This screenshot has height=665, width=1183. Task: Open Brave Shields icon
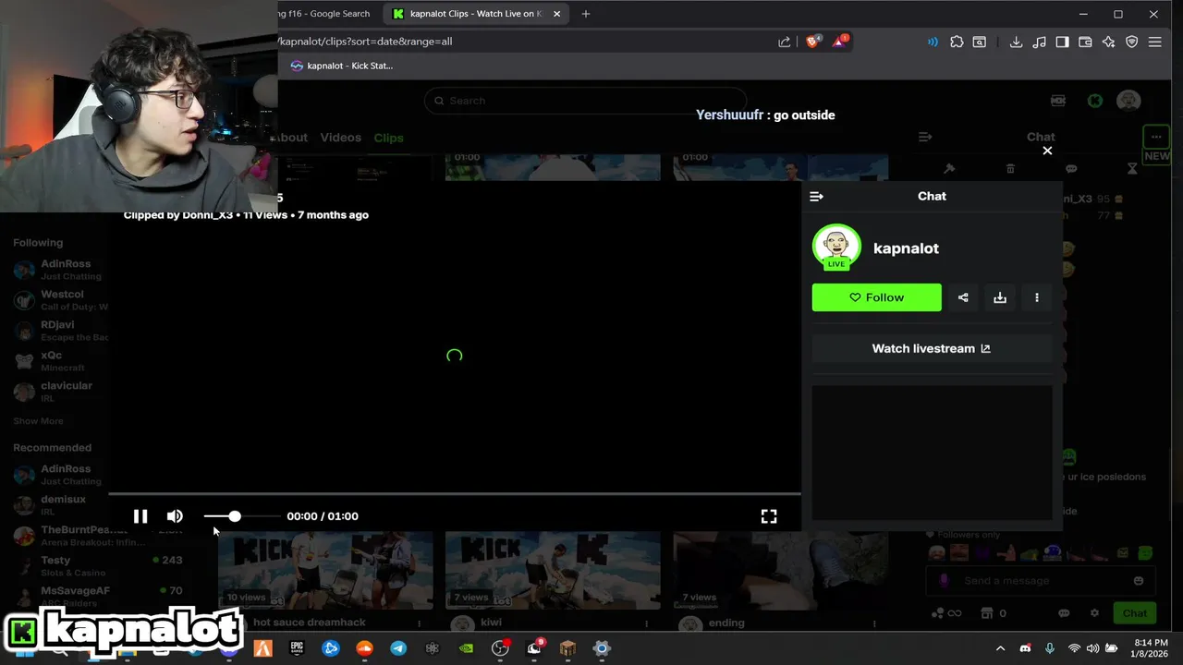click(812, 42)
